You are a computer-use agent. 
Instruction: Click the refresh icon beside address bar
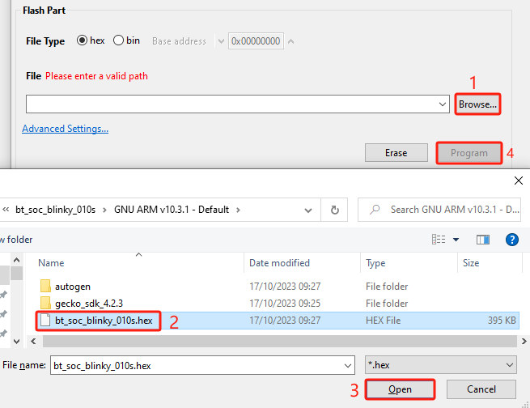click(x=334, y=210)
